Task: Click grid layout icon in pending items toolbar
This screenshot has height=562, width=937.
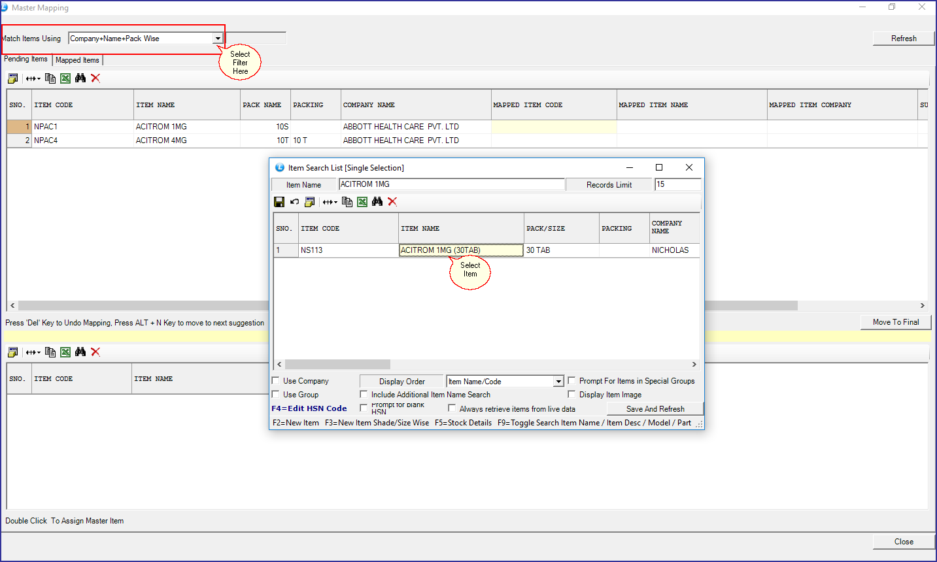Action: pos(12,78)
